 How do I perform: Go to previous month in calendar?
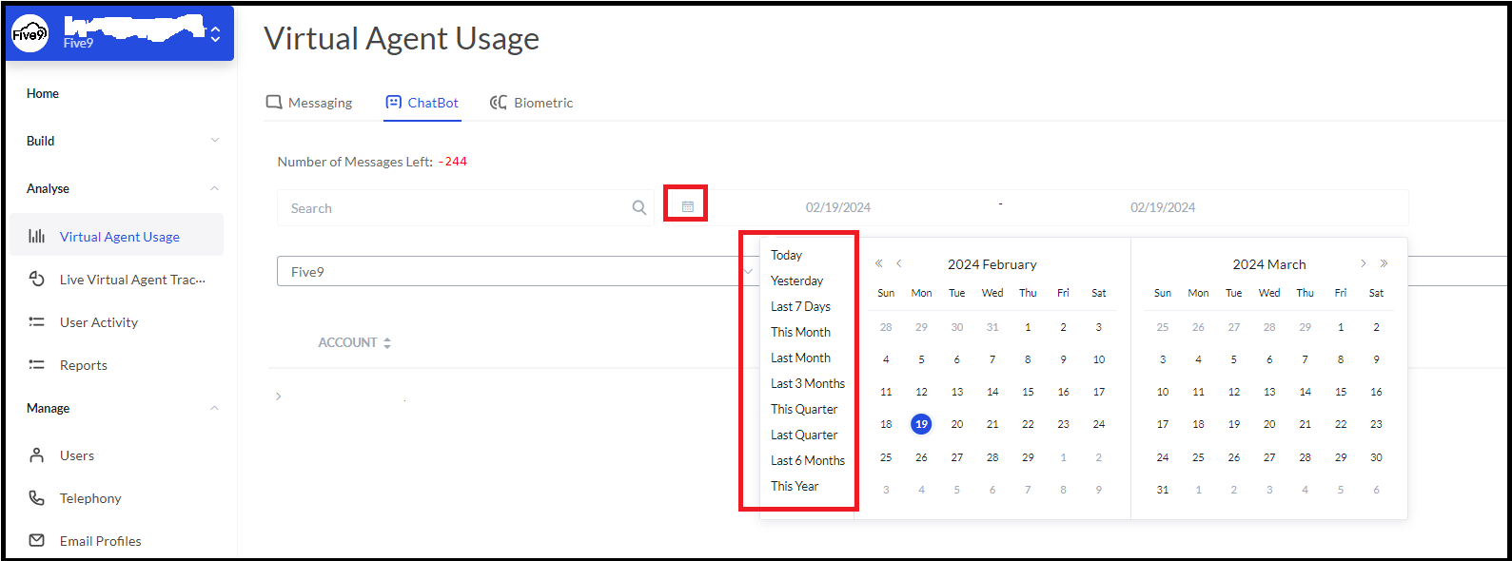[898, 263]
